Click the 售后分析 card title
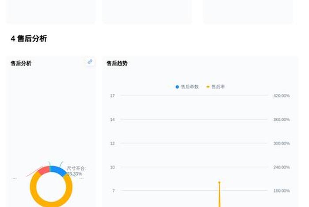The height and width of the screenshot is (207, 309). pos(21,63)
